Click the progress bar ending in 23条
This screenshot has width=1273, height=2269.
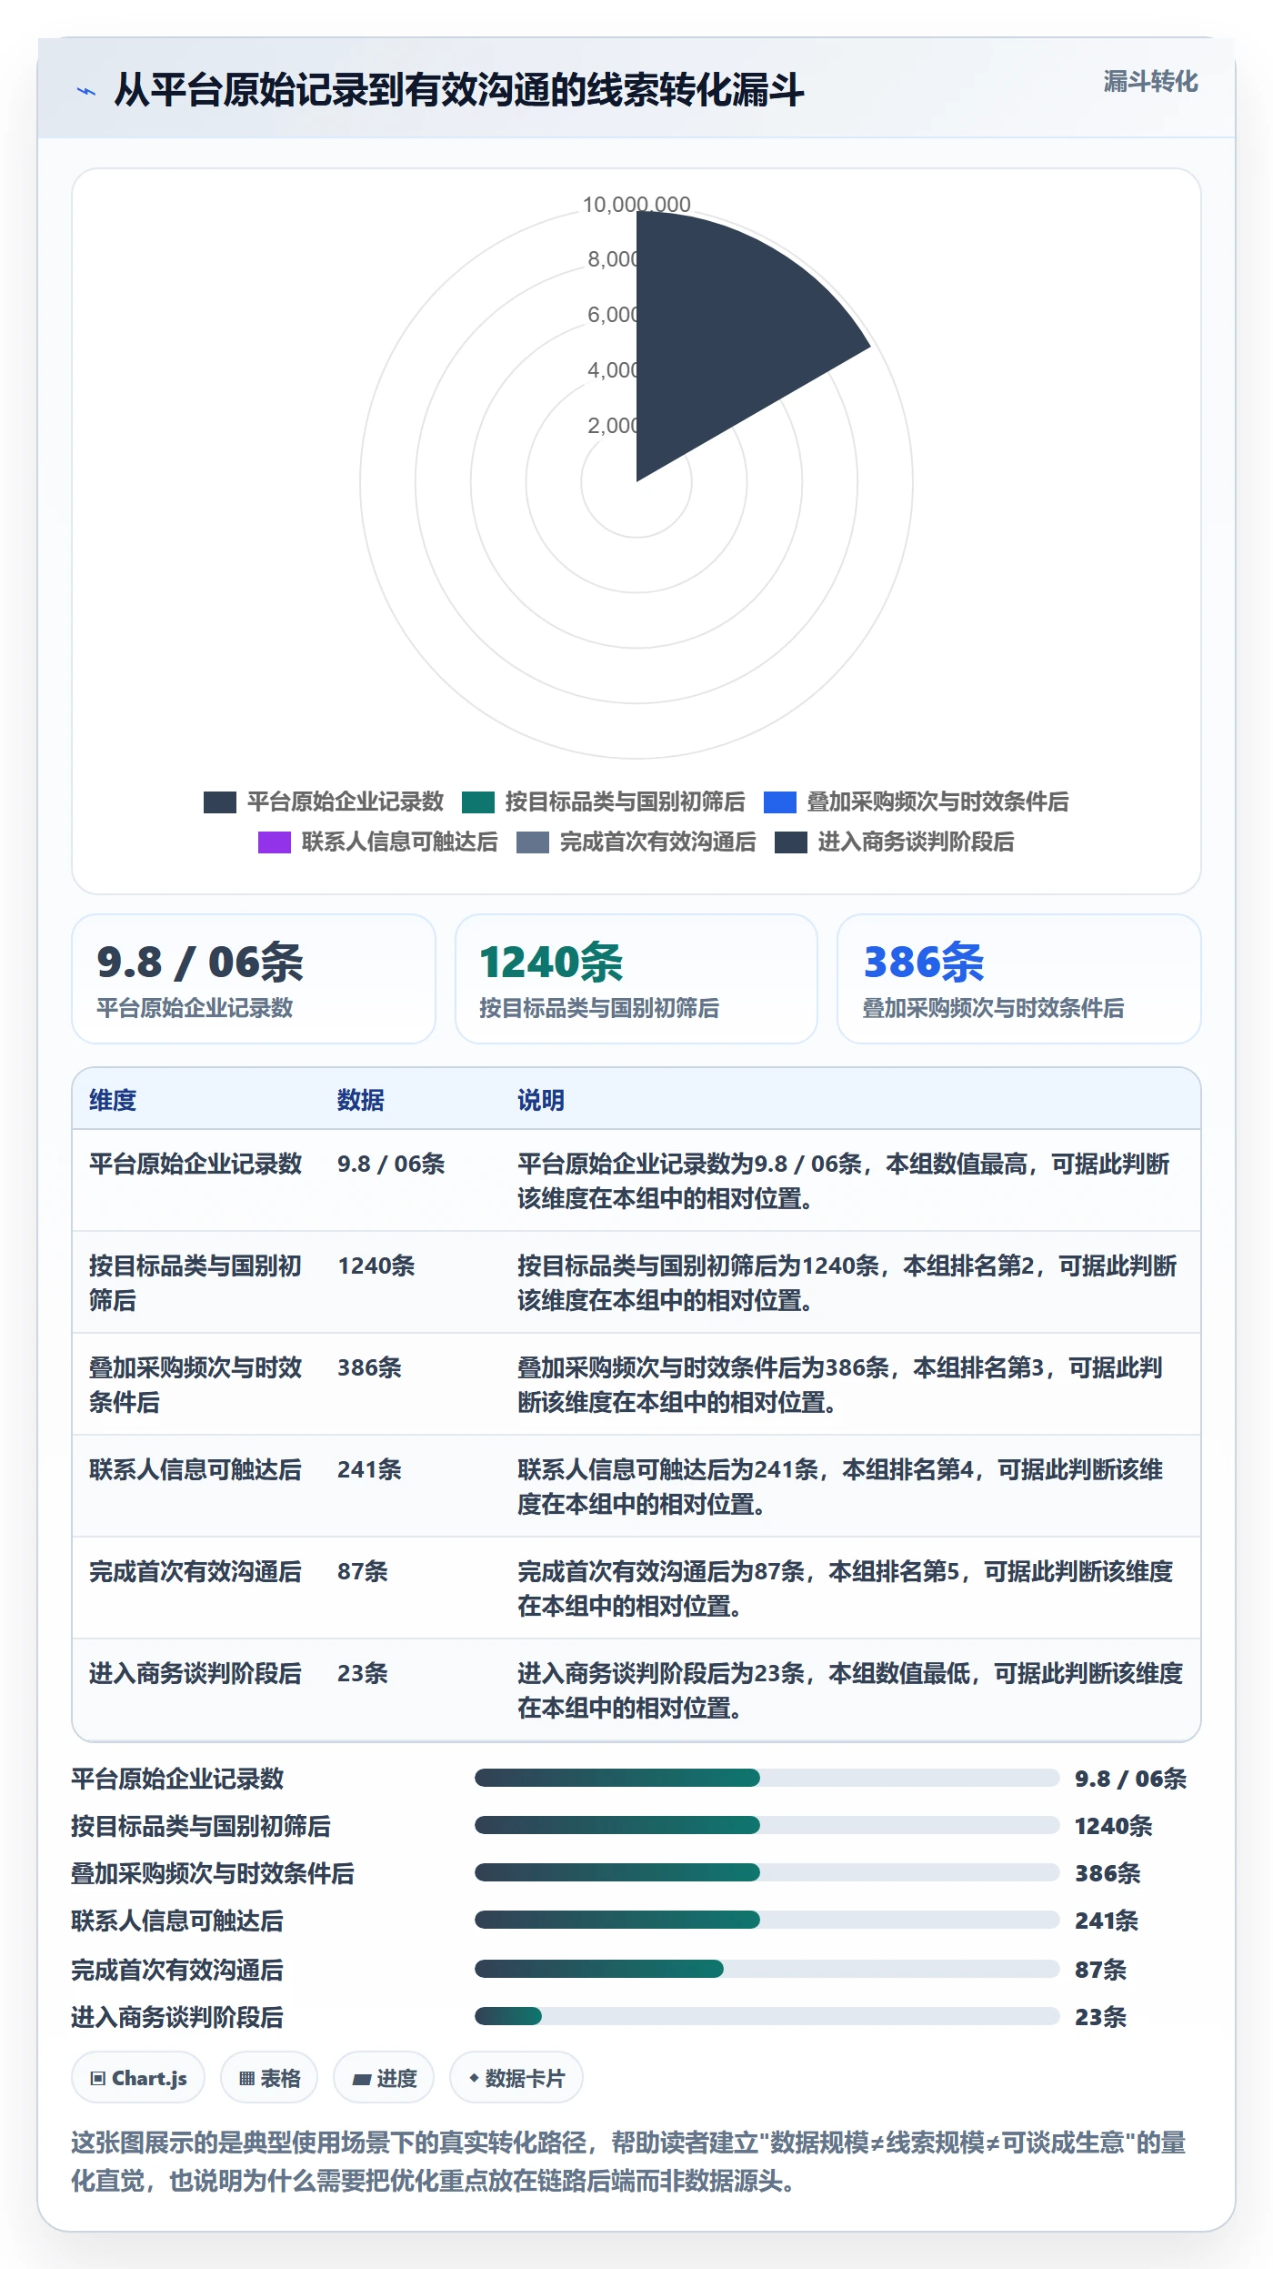click(x=767, y=2016)
